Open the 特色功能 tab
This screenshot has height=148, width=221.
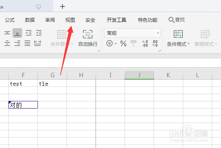[x=148, y=20]
